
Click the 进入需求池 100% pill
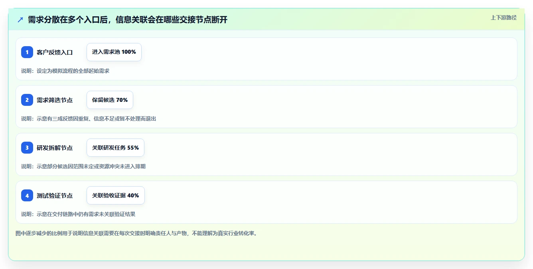[114, 52]
